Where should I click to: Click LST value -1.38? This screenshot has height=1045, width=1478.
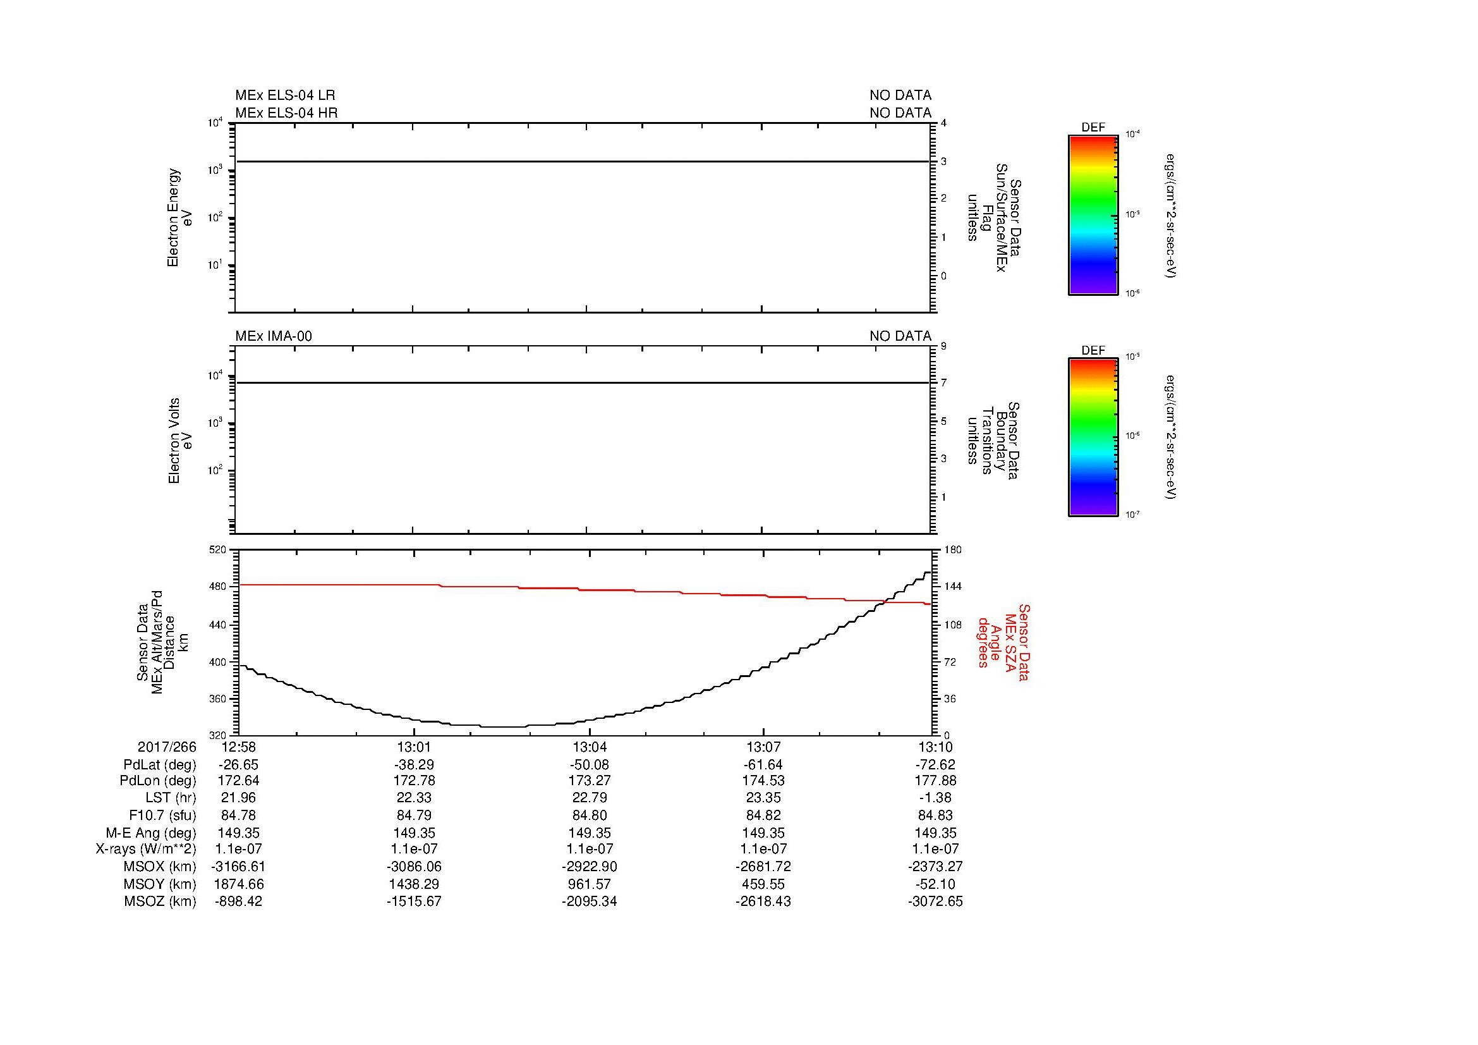935,798
